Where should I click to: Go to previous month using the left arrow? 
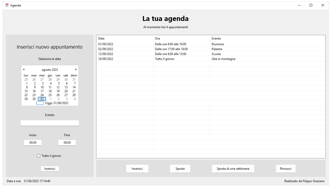tap(24, 69)
